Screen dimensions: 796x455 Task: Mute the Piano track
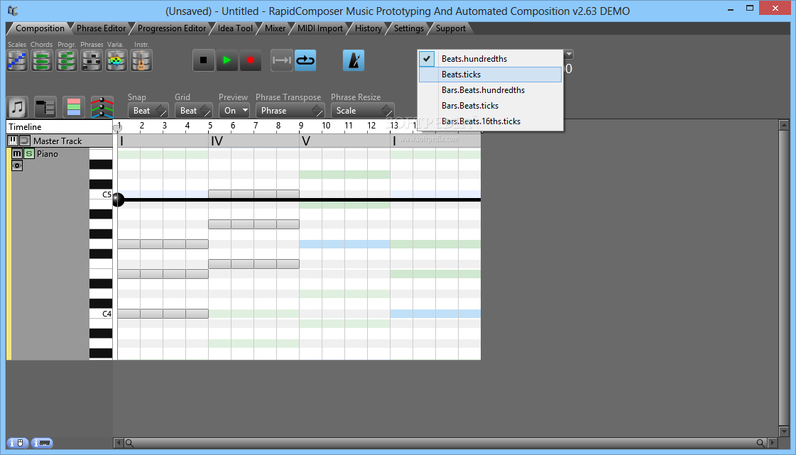17,154
